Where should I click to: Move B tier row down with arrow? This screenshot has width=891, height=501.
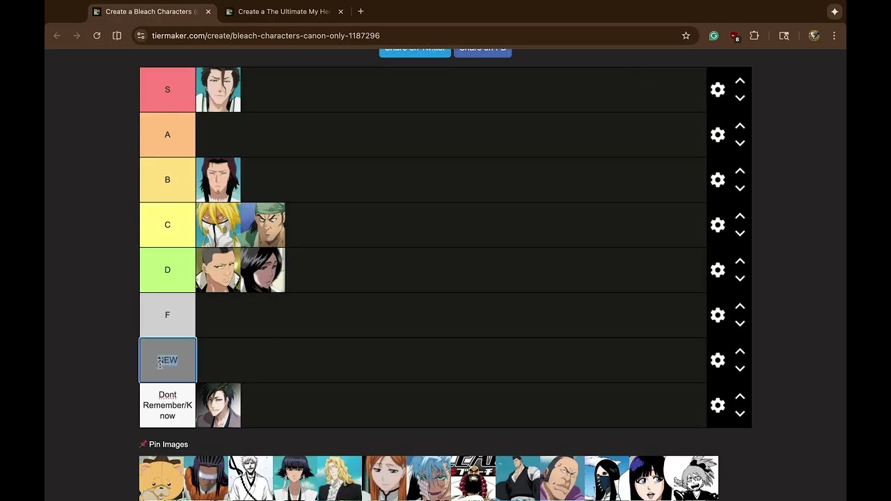740,188
